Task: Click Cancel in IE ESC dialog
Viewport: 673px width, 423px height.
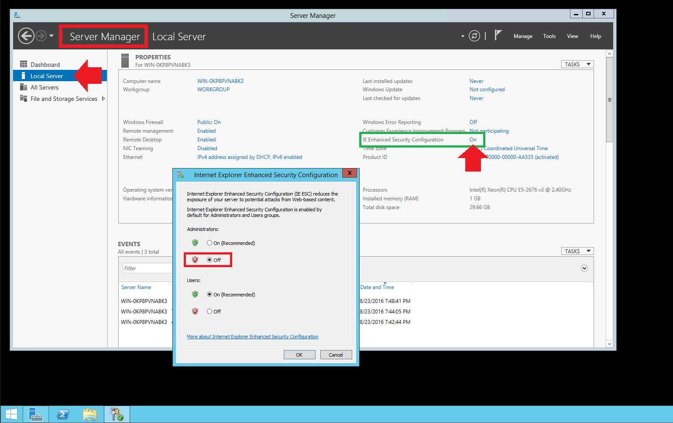Action: [x=336, y=355]
